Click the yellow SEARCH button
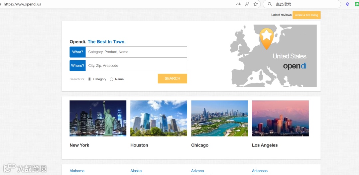Screen dimensions: 359x175 173,79
